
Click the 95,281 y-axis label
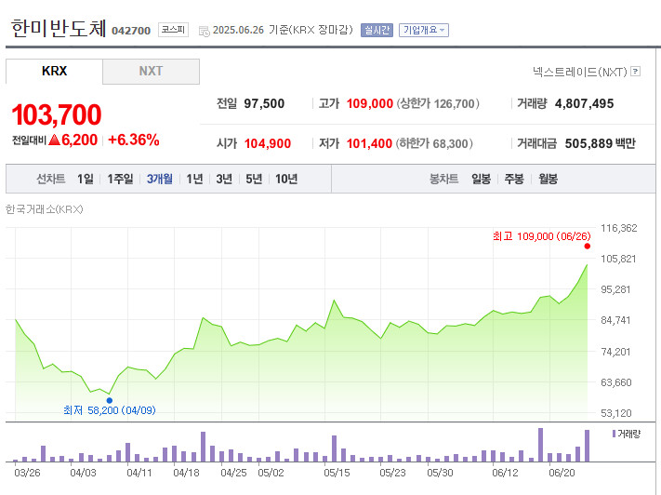pos(615,289)
